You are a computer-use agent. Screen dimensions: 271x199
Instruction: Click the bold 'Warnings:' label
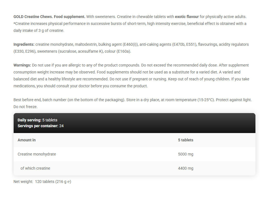(22, 65)
